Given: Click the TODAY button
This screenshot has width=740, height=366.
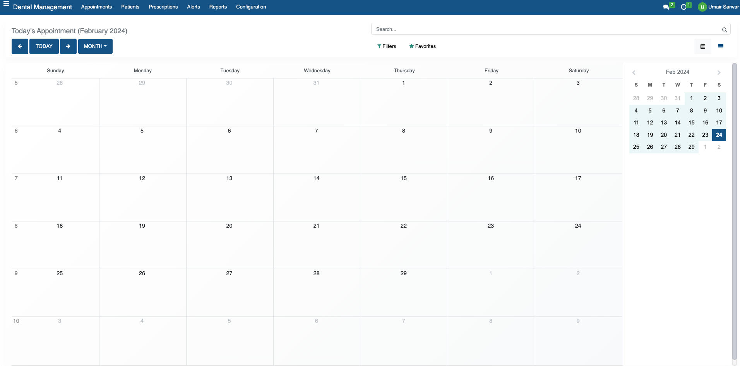Looking at the screenshot, I should tap(44, 46).
